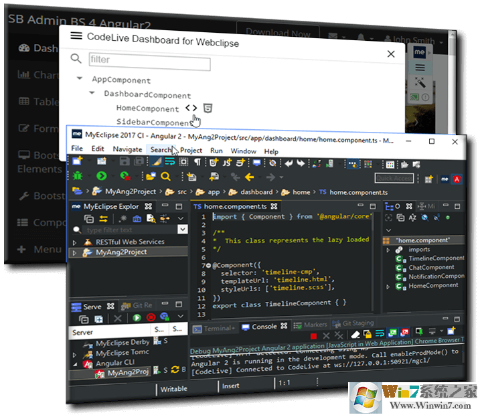Click the New wizard toolbar icon
The height and width of the screenshot is (415, 482).
[x=77, y=161]
